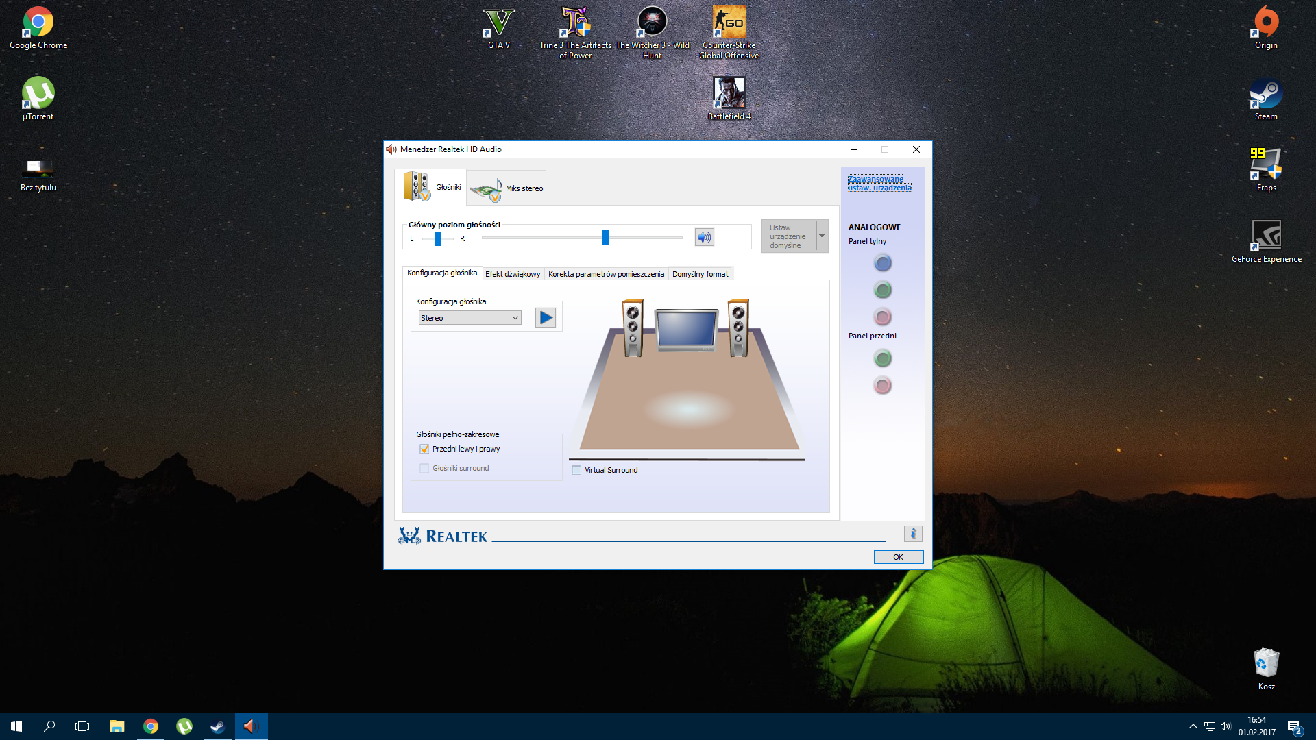Open Korekta parametrów pomieszczenia tab
Image resolution: width=1316 pixels, height=740 pixels.
[606, 274]
